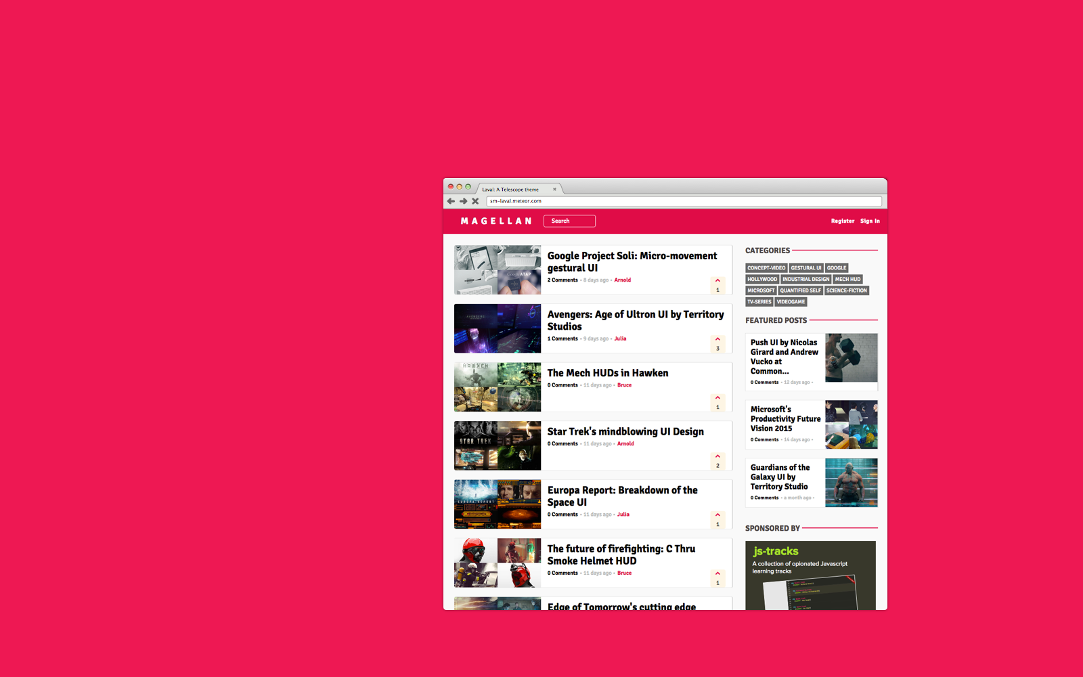Click the browser back arrow
The width and height of the screenshot is (1083, 677).
click(451, 201)
